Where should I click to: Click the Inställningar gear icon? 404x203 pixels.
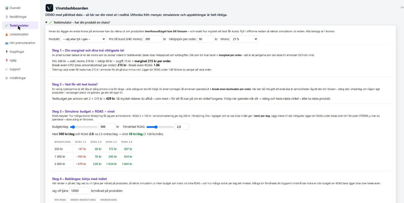click(x=7, y=78)
